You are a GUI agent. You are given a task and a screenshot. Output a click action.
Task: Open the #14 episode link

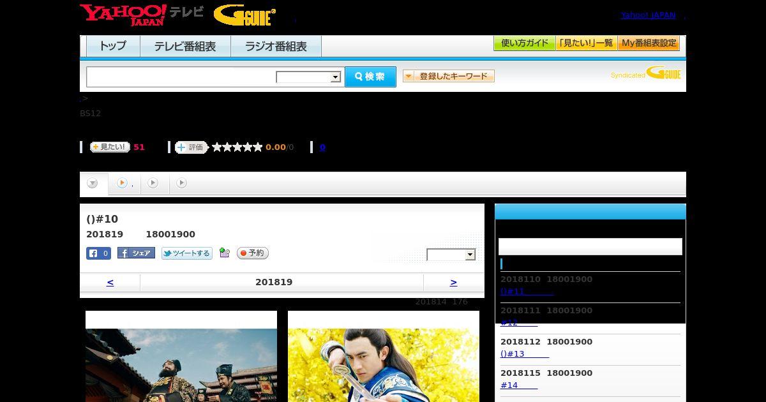[518, 385]
